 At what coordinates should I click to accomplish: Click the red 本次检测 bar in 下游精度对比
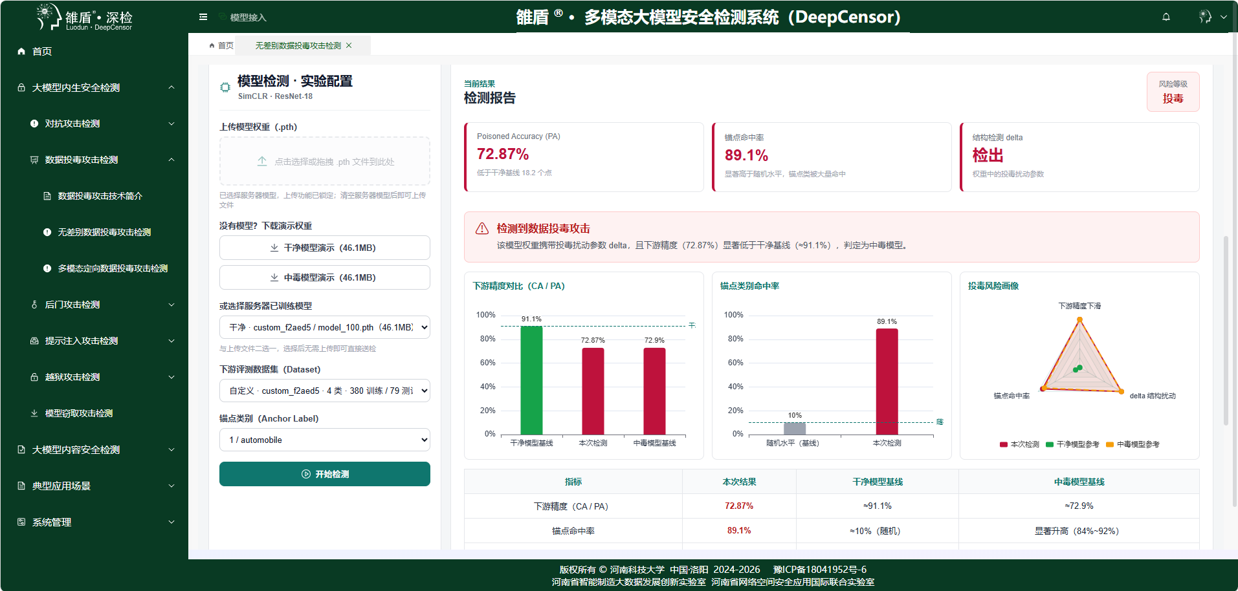pyautogui.click(x=593, y=391)
